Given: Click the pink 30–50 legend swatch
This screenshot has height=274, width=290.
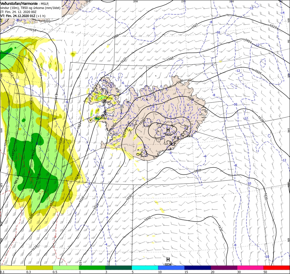Looking at the screenshot, I should click(x=250, y=268).
